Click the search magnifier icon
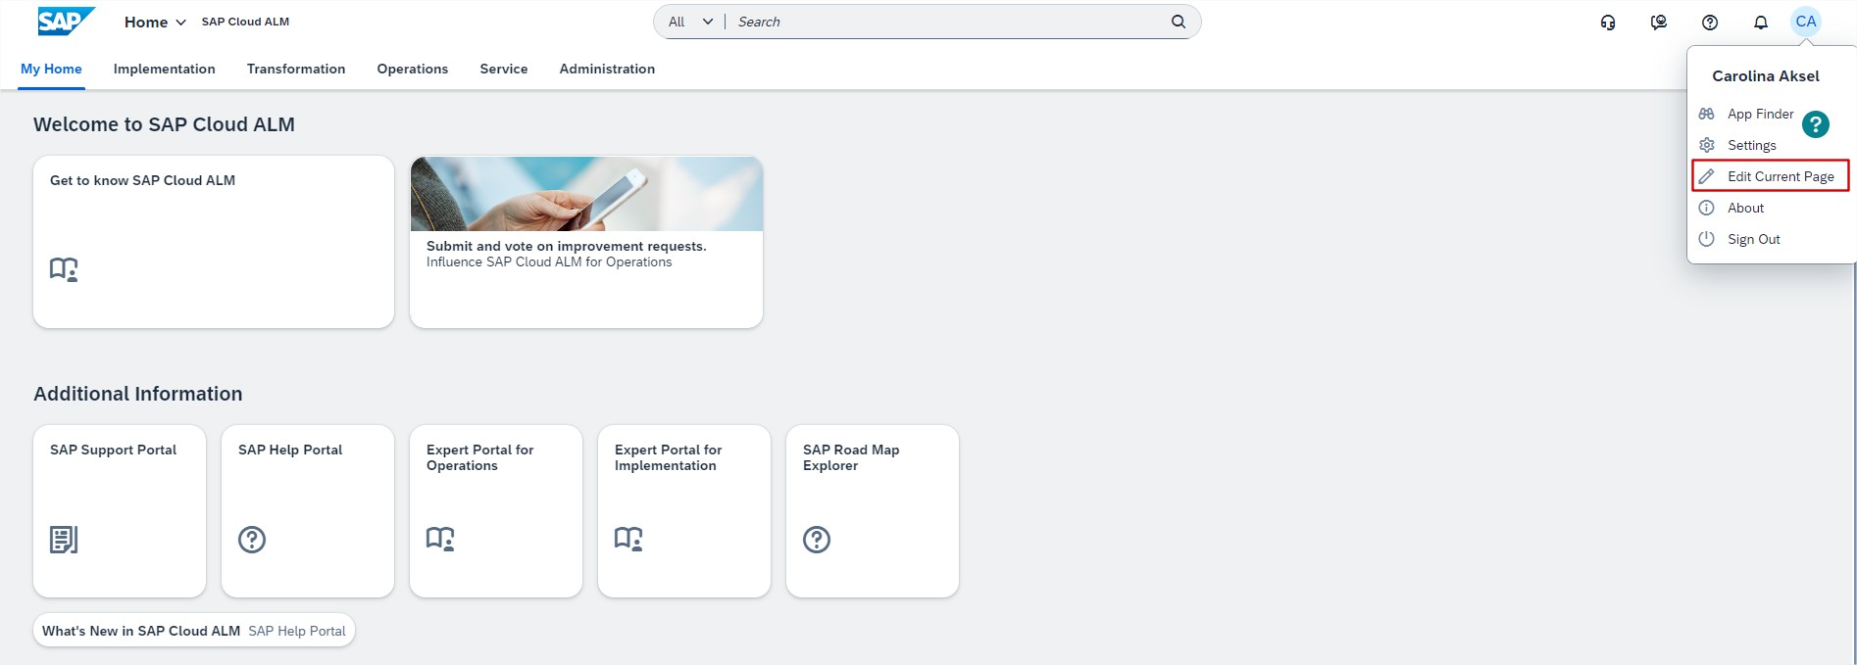Image resolution: width=1857 pixels, height=665 pixels. [x=1179, y=22]
